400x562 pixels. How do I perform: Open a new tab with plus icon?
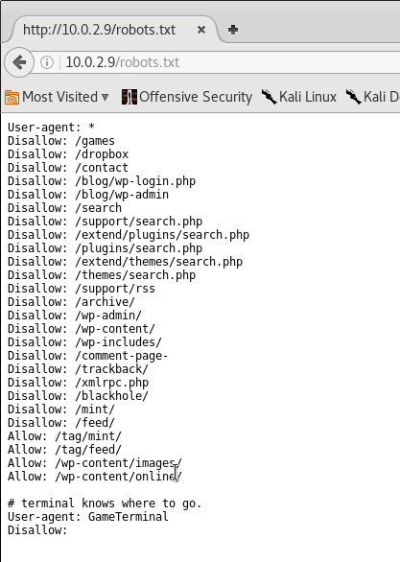pyautogui.click(x=233, y=30)
